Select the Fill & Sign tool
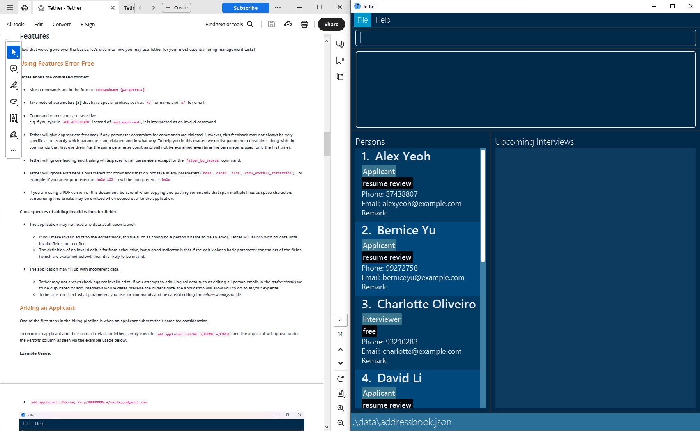Viewport: 700px width, 431px height. (x=14, y=134)
